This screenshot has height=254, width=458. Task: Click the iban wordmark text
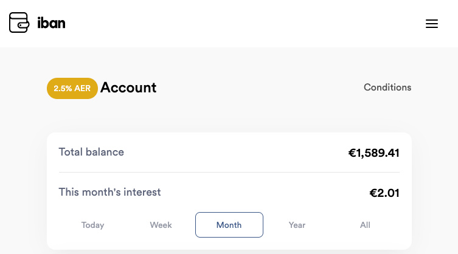51,23
